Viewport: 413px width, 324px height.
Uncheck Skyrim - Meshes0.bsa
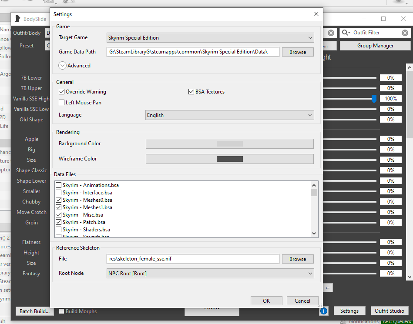[58, 200]
